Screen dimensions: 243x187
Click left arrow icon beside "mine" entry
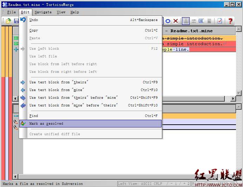coord(23,90)
